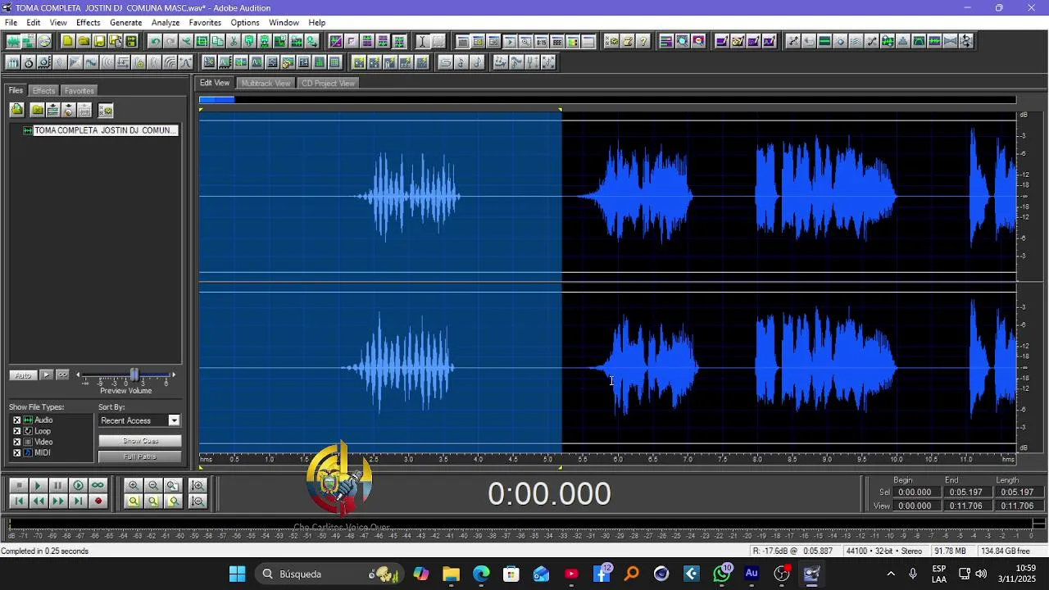The image size is (1049, 590).
Task: Click the Full Paths button
Action: coord(139,456)
